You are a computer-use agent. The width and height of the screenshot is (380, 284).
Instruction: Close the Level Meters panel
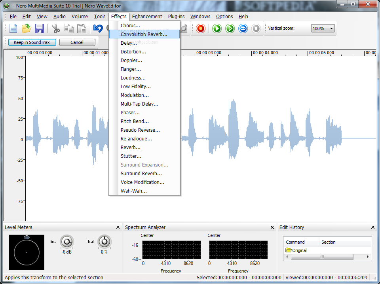click(x=118, y=227)
